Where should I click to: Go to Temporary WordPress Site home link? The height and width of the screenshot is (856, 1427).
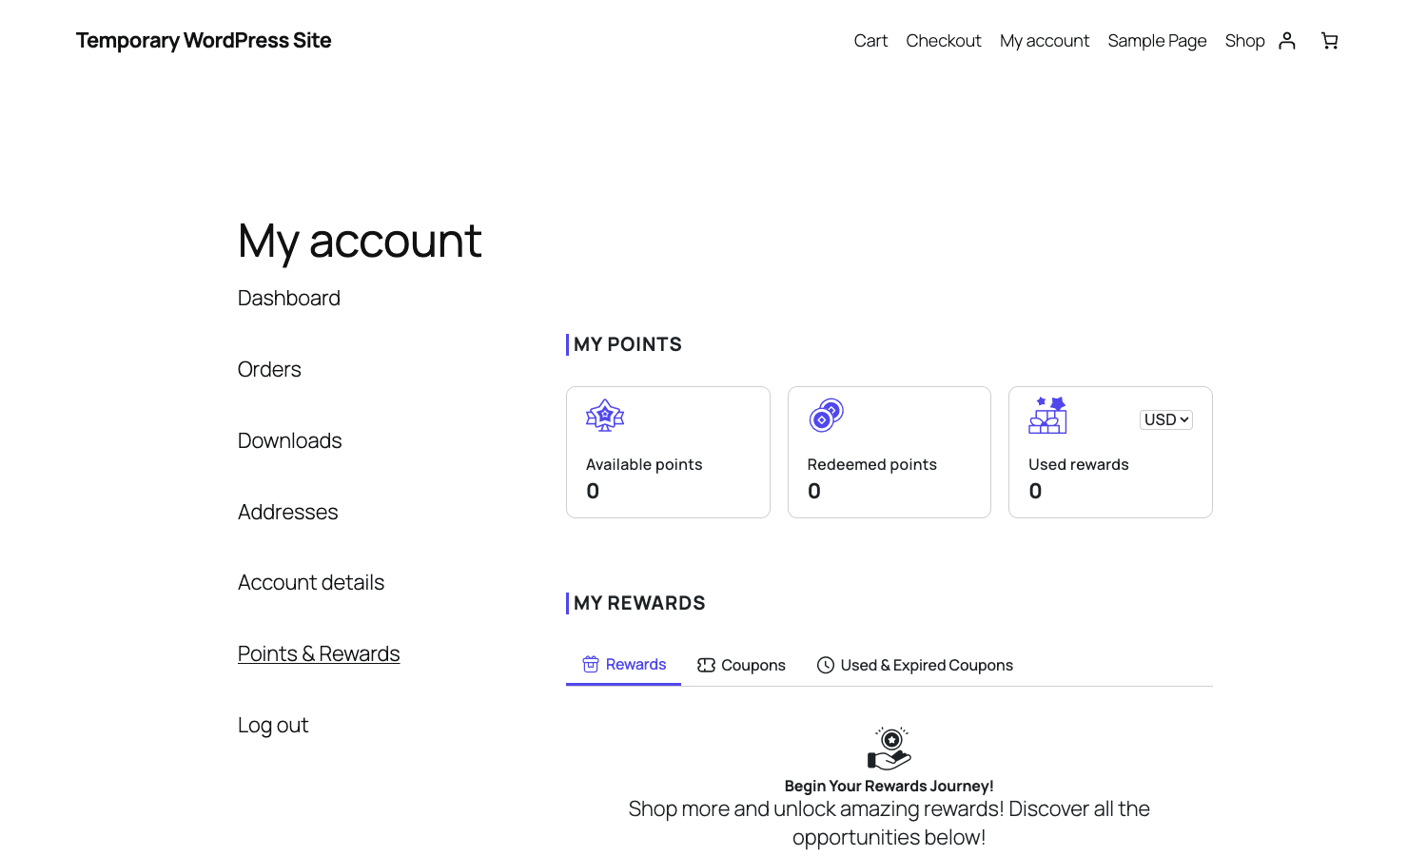tap(204, 40)
